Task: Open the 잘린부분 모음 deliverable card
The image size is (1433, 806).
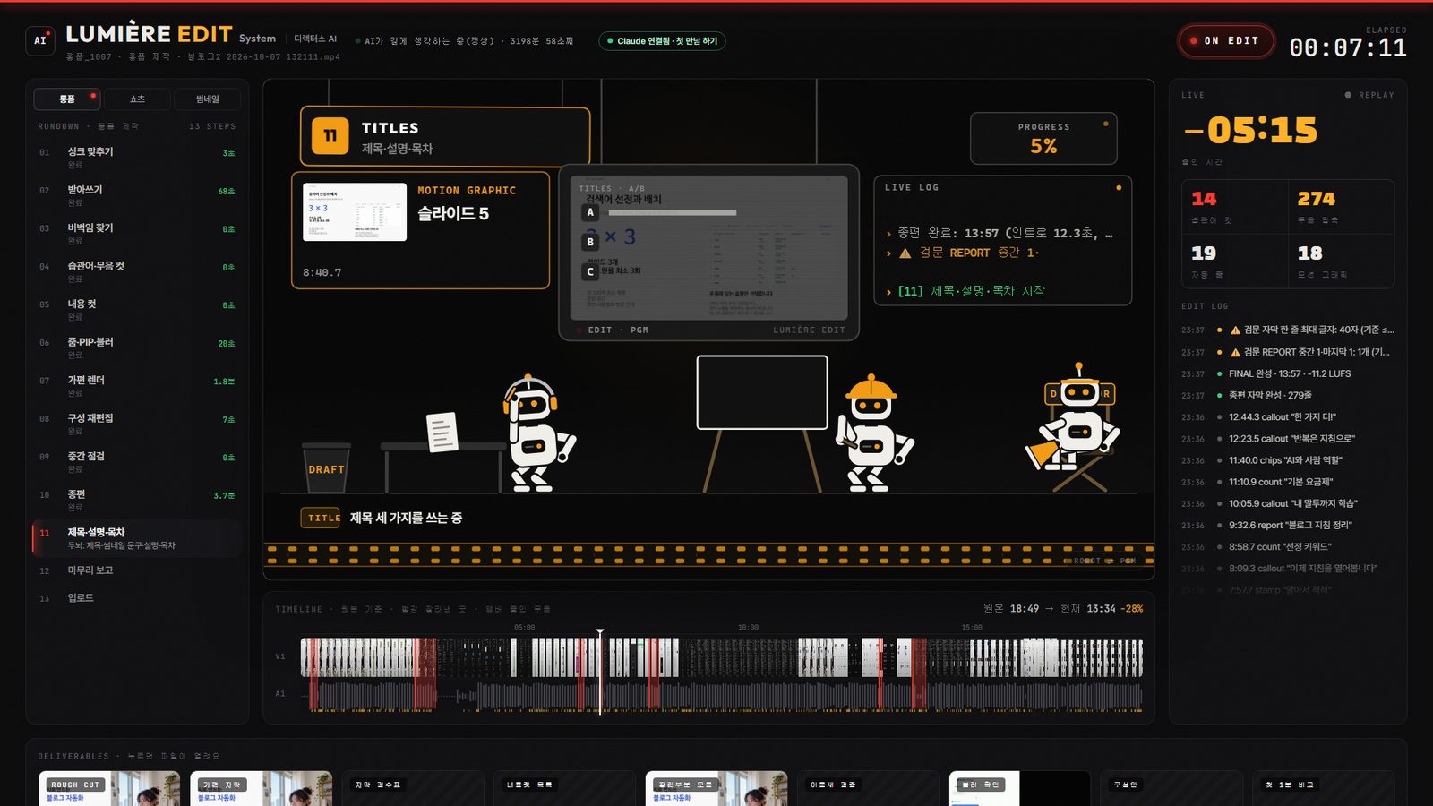Action: (x=716, y=788)
